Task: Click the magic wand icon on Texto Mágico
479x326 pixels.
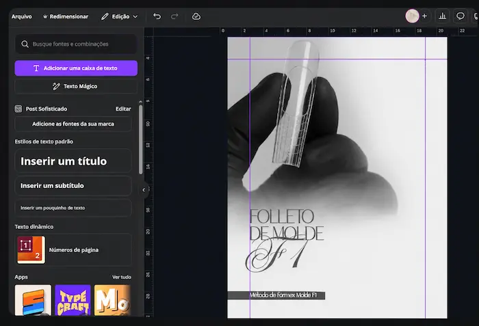Action: tap(56, 86)
